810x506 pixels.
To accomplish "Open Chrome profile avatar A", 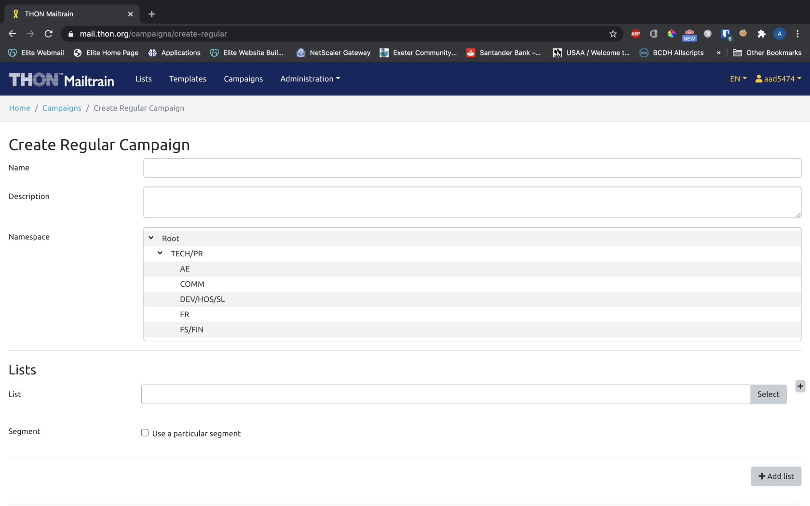I will (779, 34).
